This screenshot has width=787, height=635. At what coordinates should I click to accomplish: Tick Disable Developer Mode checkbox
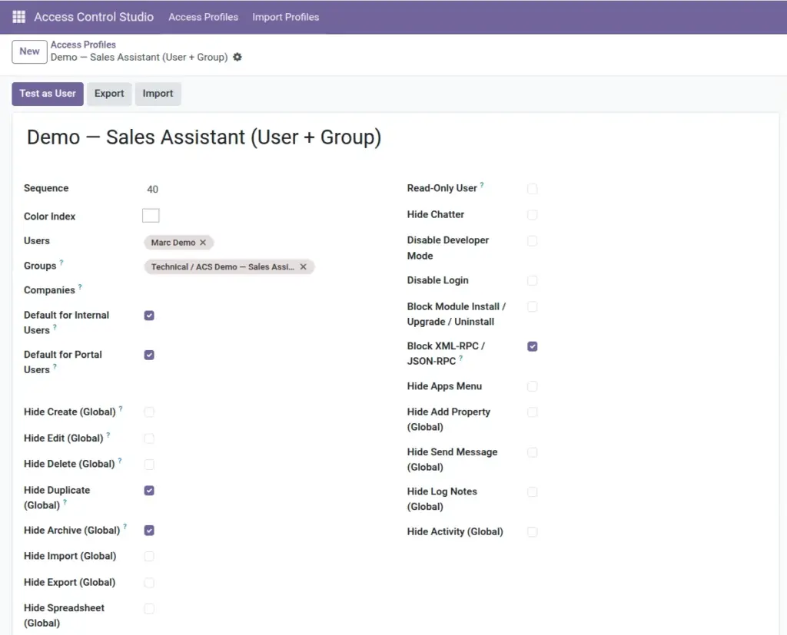[x=533, y=241]
